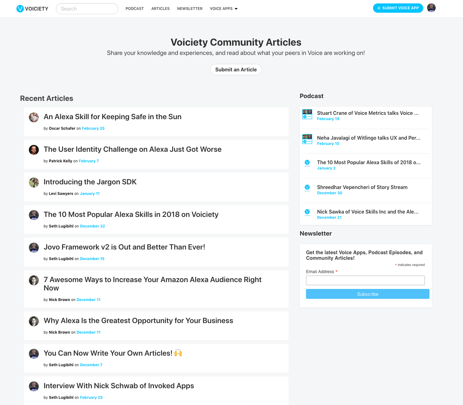Click the December 32 article date

(92, 226)
